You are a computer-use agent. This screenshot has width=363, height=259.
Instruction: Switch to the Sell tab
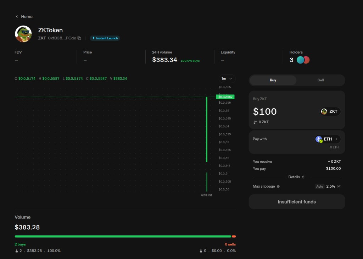pyautogui.click(x=320, y=80)
